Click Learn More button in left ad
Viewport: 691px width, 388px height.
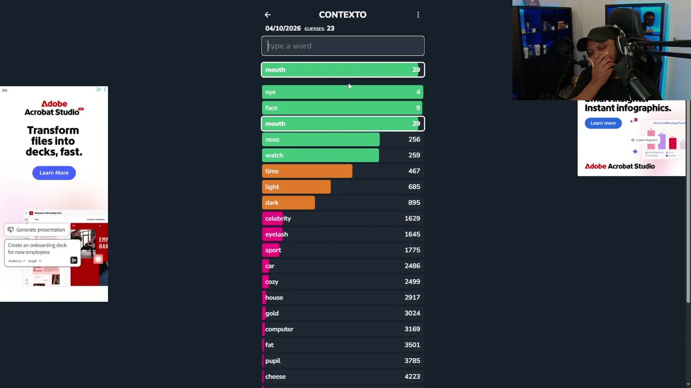[54, 172]
